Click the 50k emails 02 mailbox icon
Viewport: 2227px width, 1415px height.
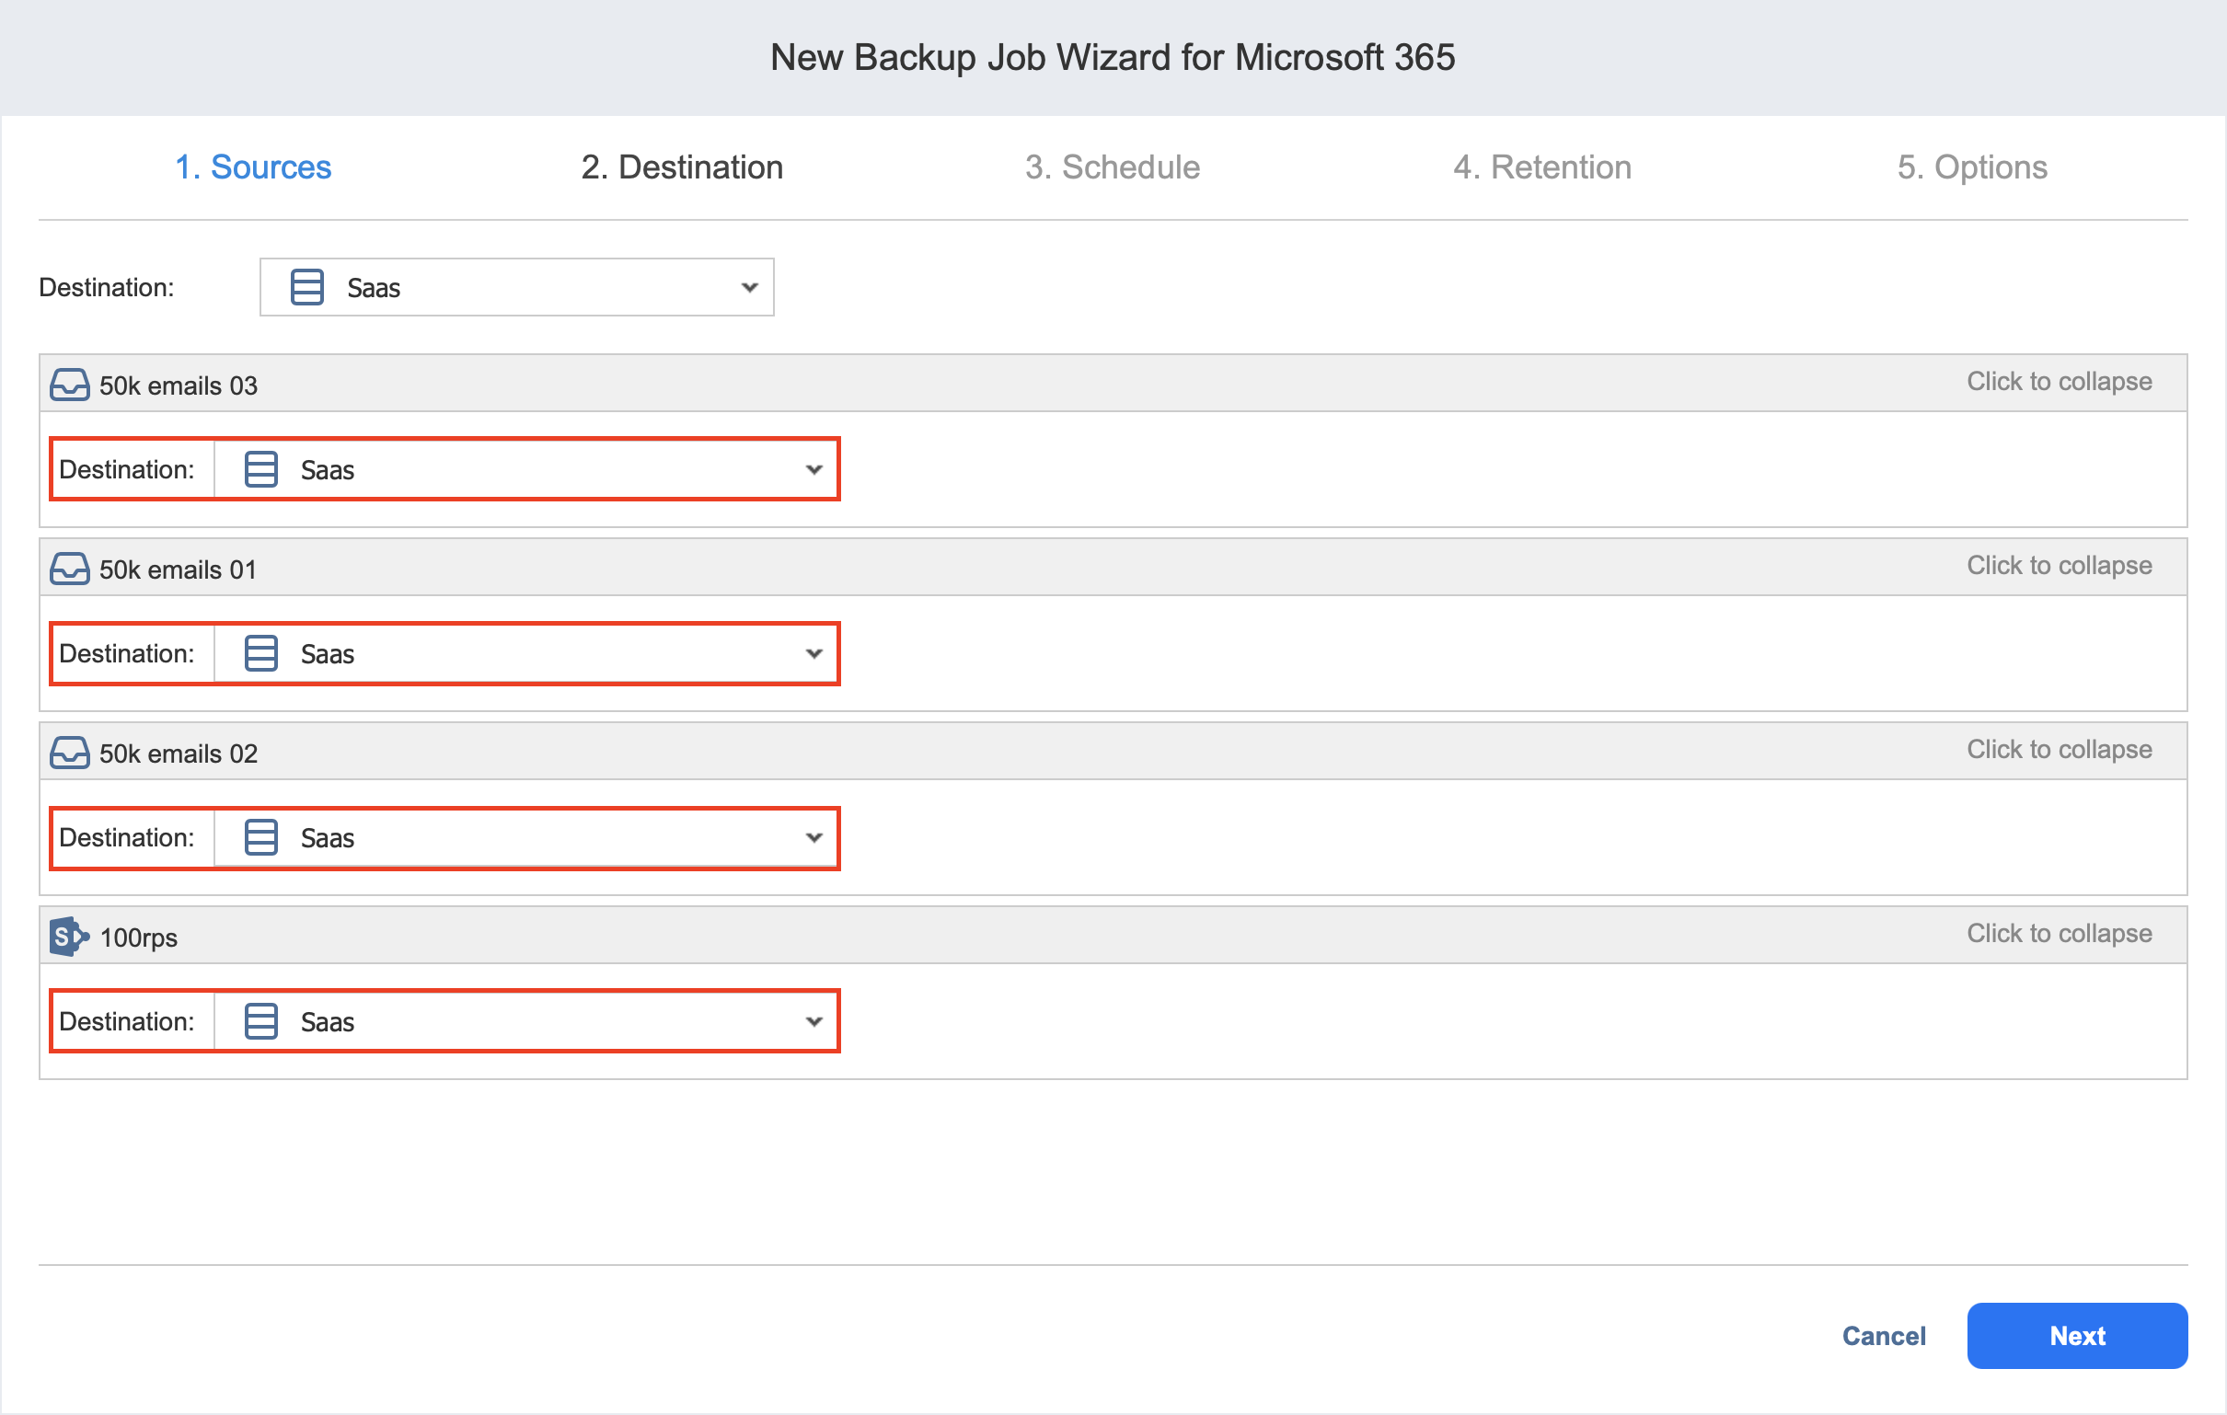coord(69,753)
